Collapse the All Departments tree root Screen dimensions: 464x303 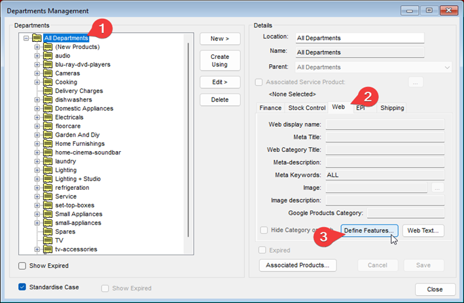click(26, 38)
